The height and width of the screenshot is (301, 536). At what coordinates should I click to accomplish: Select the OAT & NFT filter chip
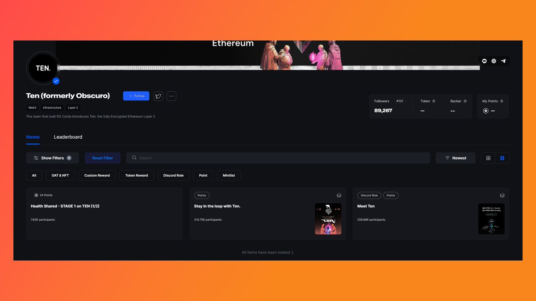click(60, 175)
